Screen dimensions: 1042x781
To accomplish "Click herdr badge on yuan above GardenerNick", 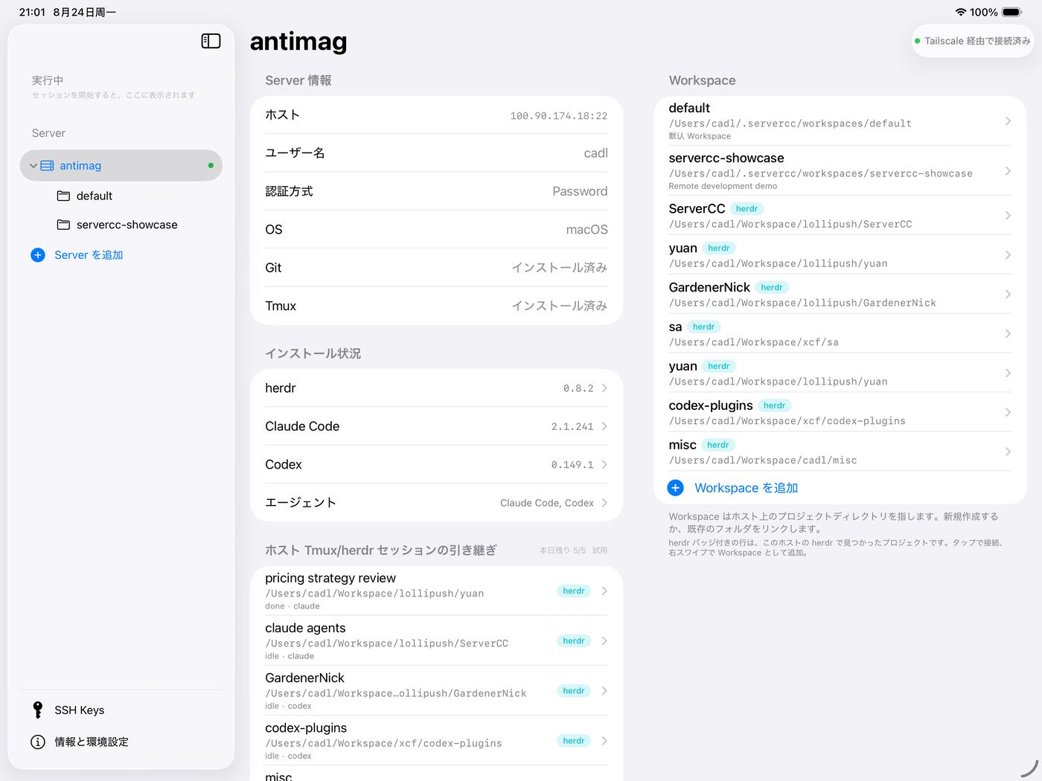I will (x=718, y=248).
